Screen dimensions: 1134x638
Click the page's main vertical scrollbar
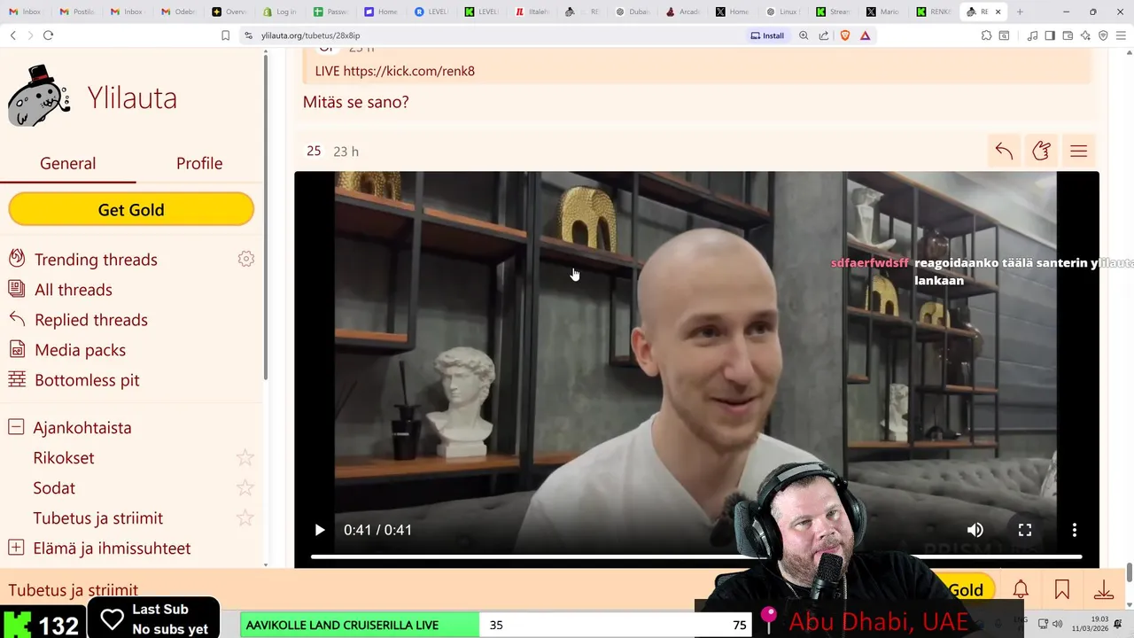(x=1129, y=574)
